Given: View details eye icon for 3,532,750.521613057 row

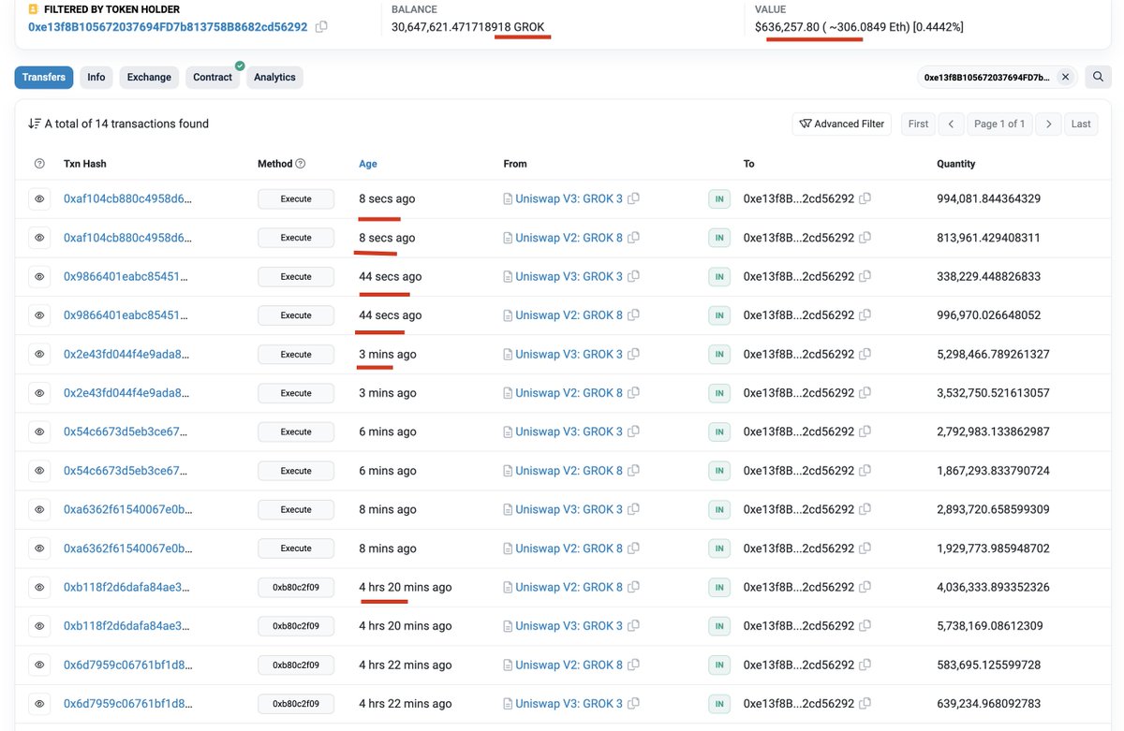Looking at the screenshot, I should pyautogui.click(x=39, y=393).
